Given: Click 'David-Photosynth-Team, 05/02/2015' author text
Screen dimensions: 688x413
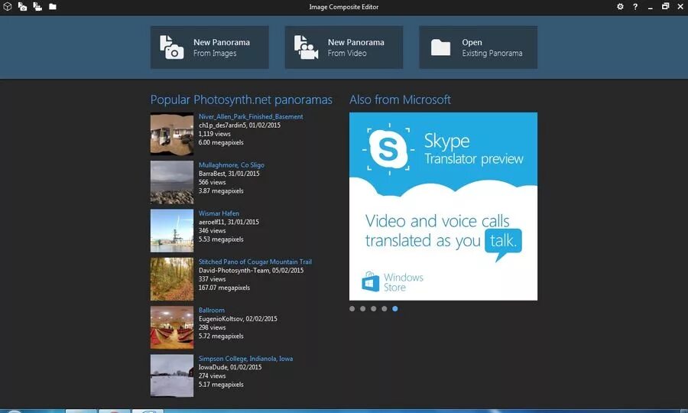Looking at the screenshot, I should [251, 270].
